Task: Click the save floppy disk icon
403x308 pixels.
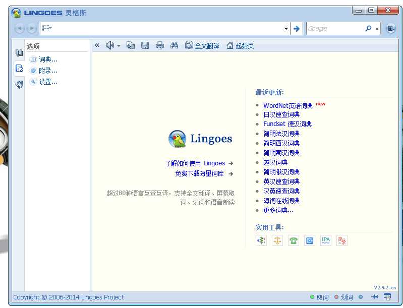Action: point(145,45)
